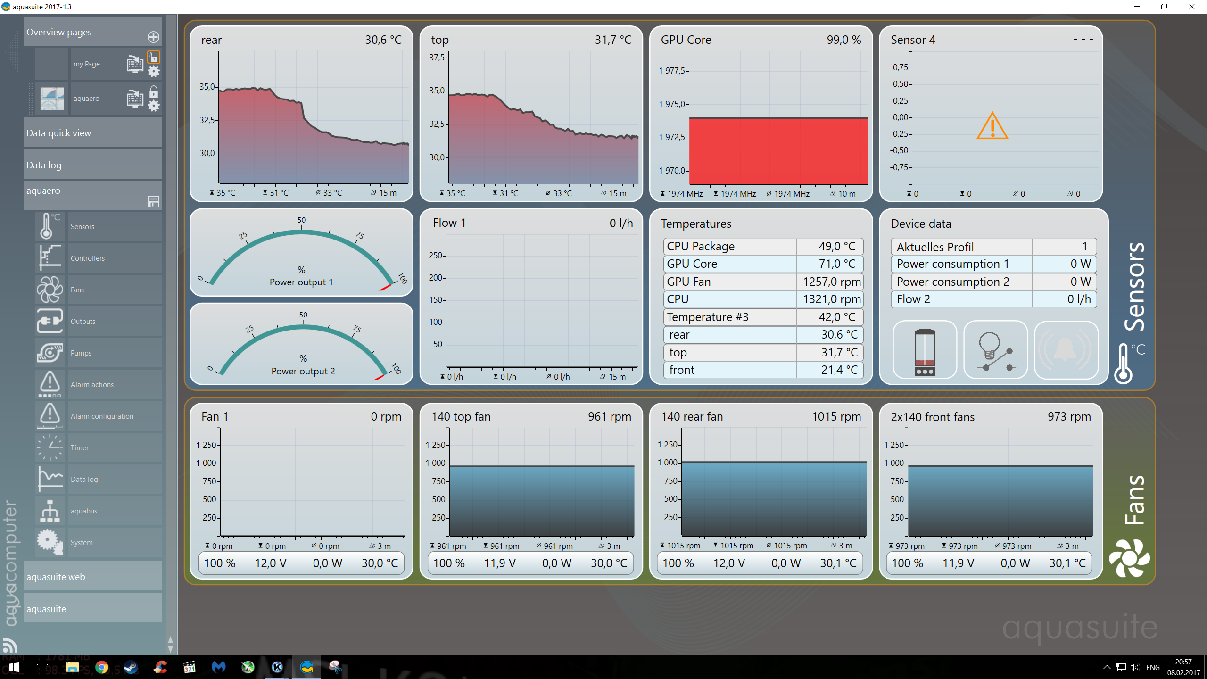Viewport: 1207px width, 679px height.
Task: Click the light bulb switch button
Action: [x=995, y=350]
